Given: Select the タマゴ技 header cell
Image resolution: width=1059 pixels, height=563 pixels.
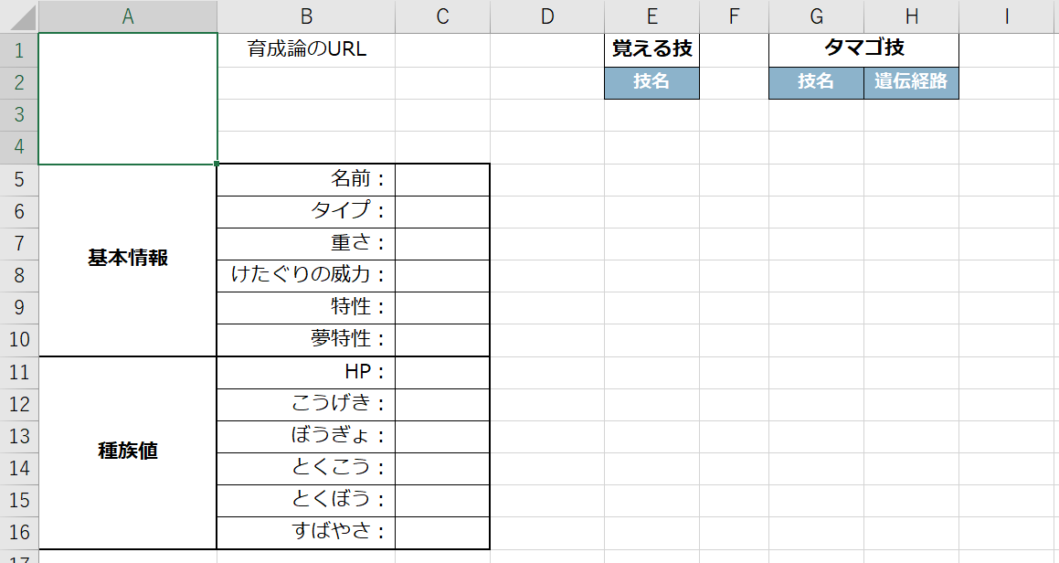Looking at the screenshot, I should (864, 50).
